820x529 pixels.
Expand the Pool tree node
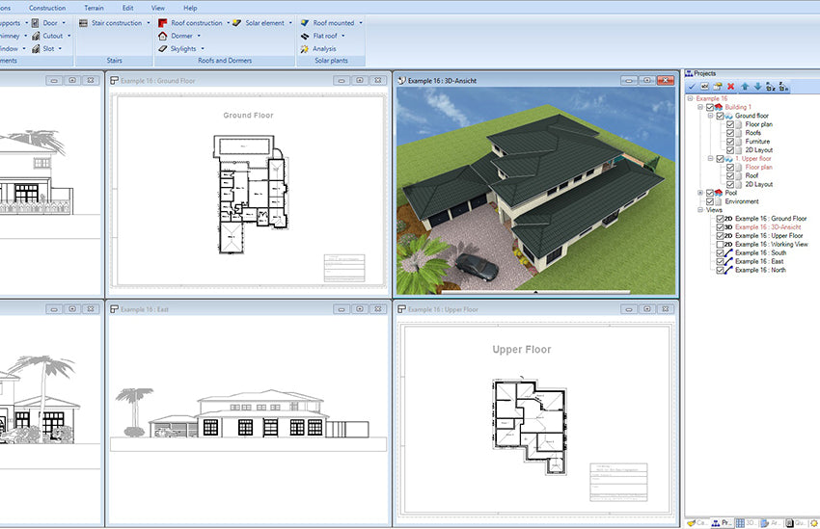click(x=700, y=193)
